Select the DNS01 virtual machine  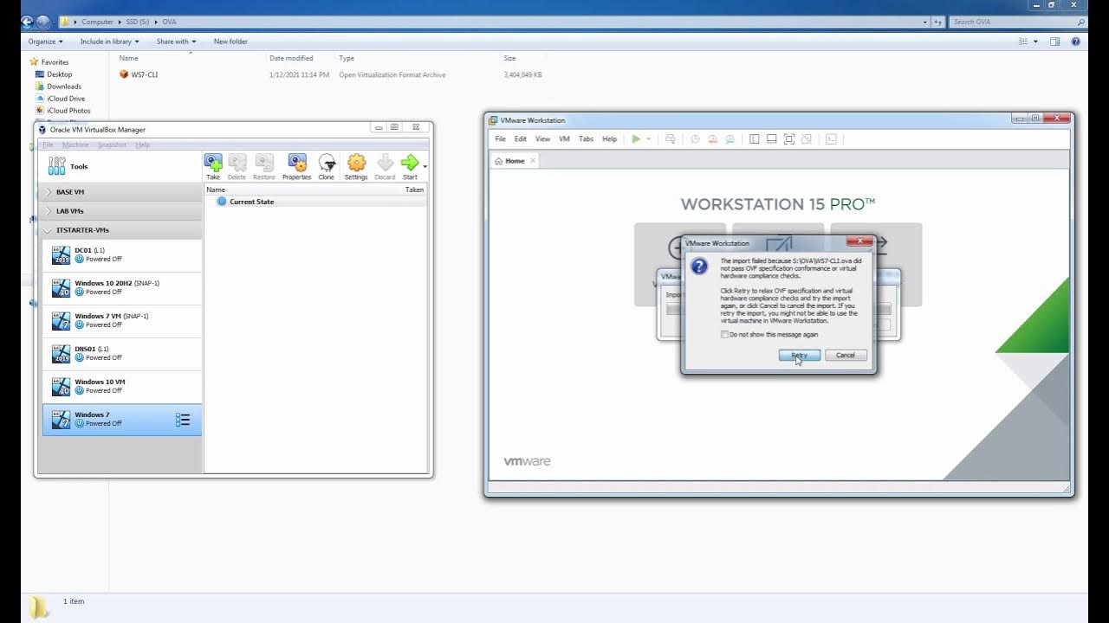pyautogui.click(x=122, y=353)
